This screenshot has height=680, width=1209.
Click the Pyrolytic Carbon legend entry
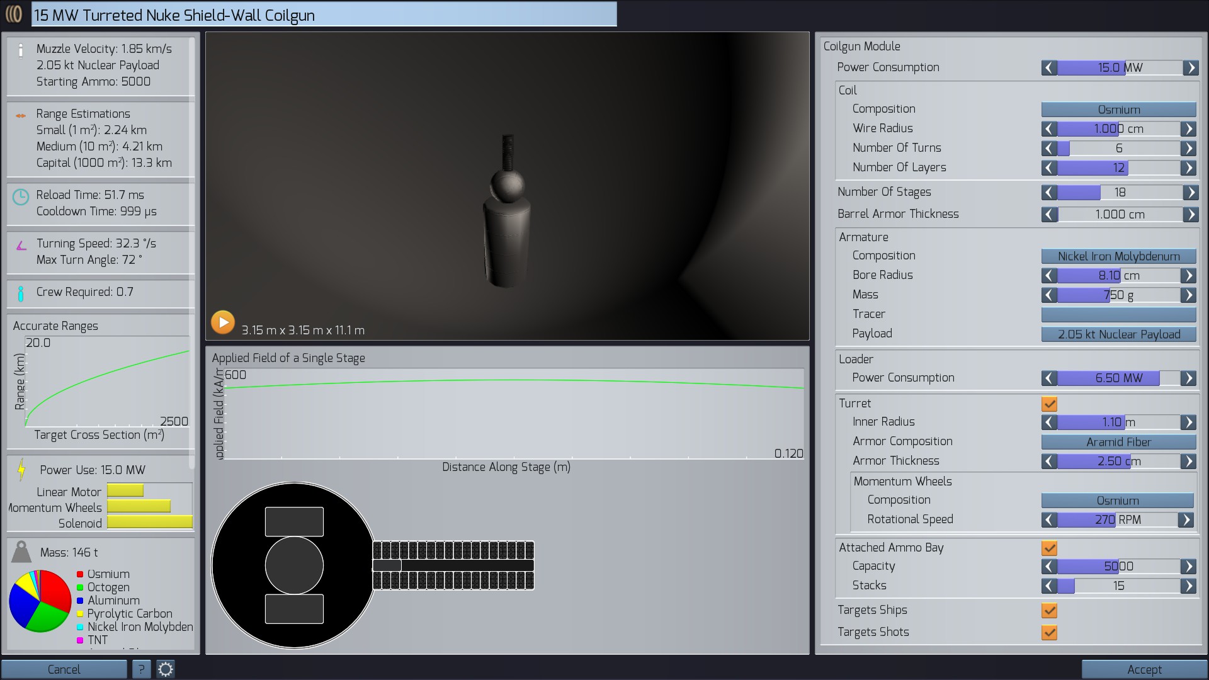(x=124, y=613)
